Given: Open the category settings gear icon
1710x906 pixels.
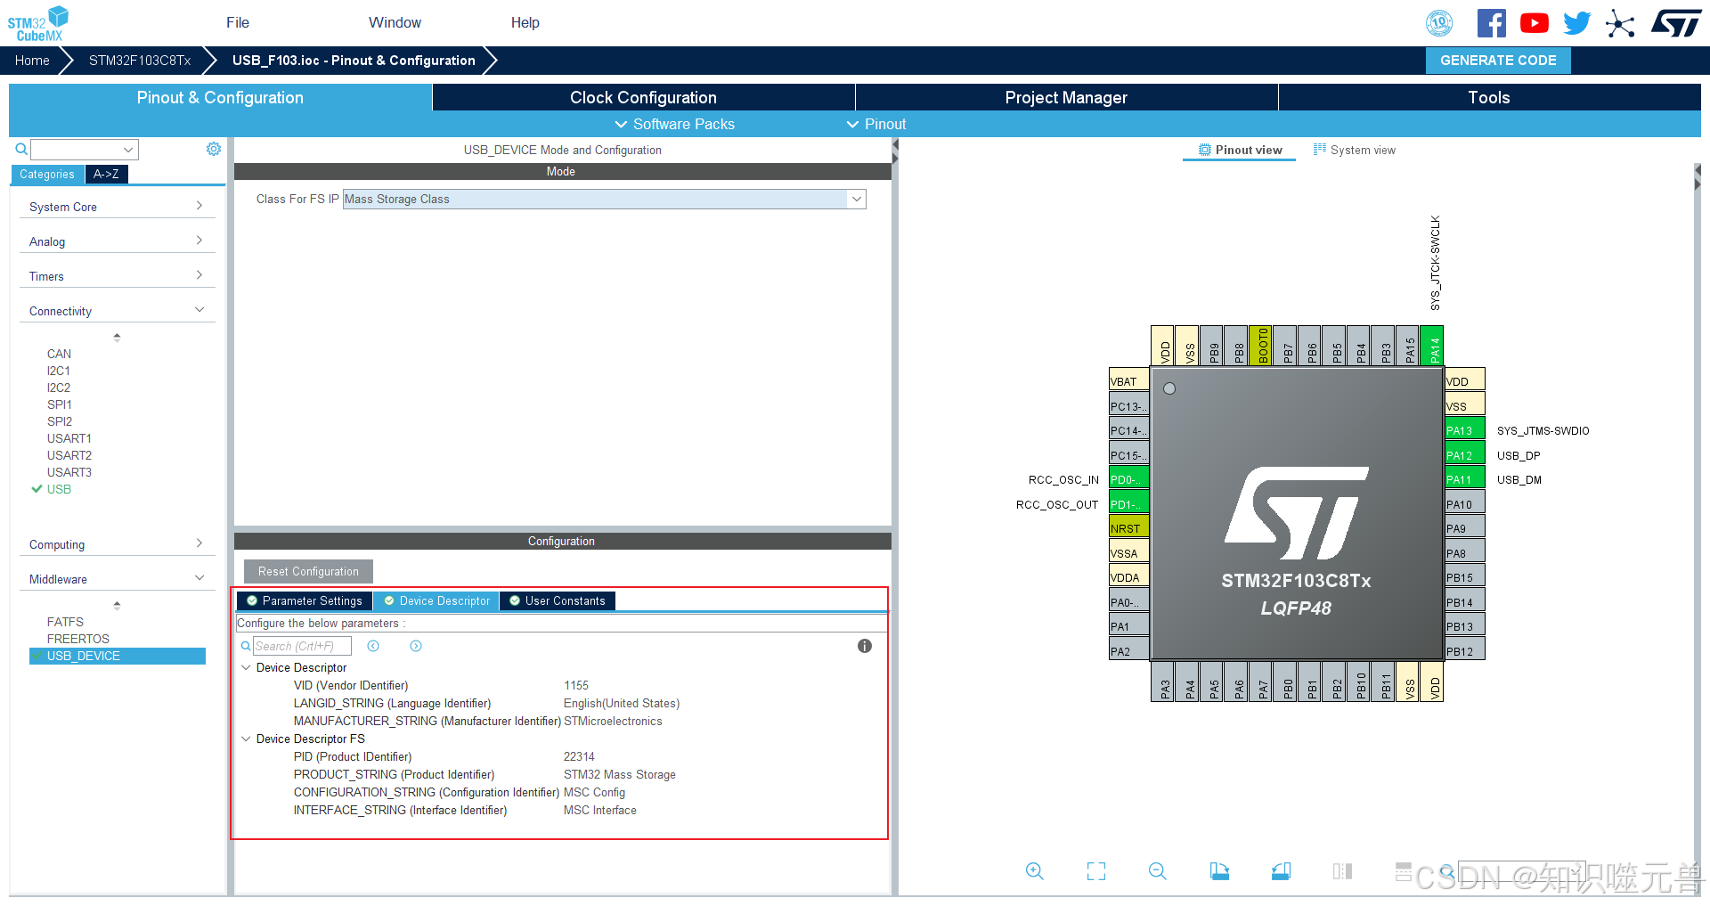Looking at the screenshot, I should [x=214, y=149].
